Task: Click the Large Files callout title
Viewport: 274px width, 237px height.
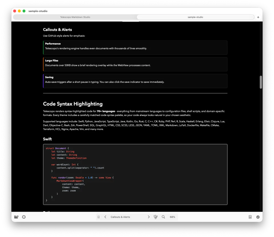Action: 52,61
